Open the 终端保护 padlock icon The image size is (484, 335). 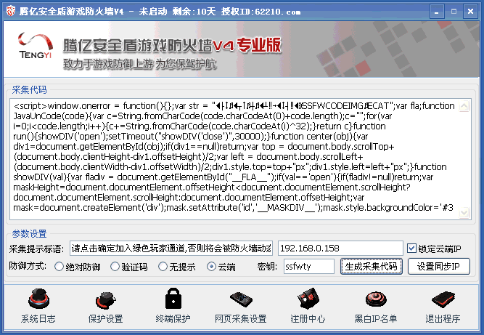[173, 299]
